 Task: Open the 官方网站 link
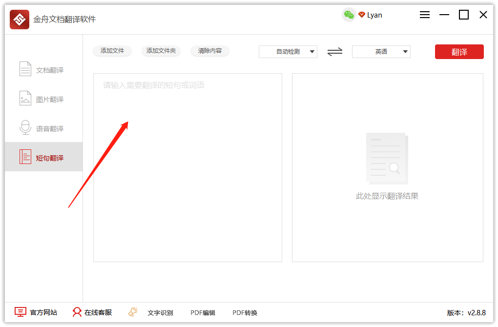coord(43,313)
